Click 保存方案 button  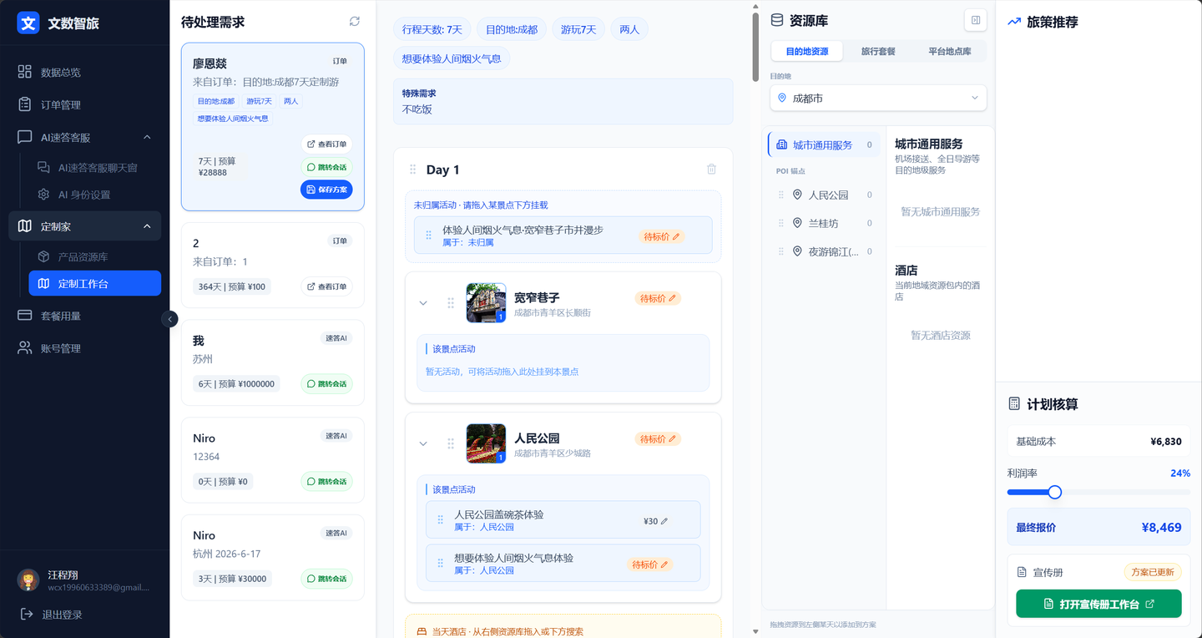pyautogui.click(x=326, y=190)
